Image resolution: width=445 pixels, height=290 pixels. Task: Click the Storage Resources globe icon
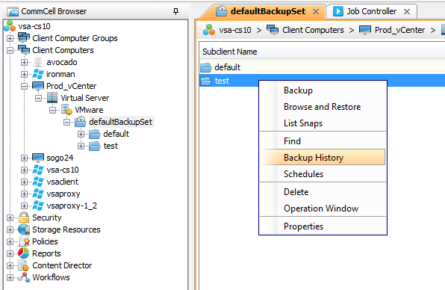coord(24,229)
